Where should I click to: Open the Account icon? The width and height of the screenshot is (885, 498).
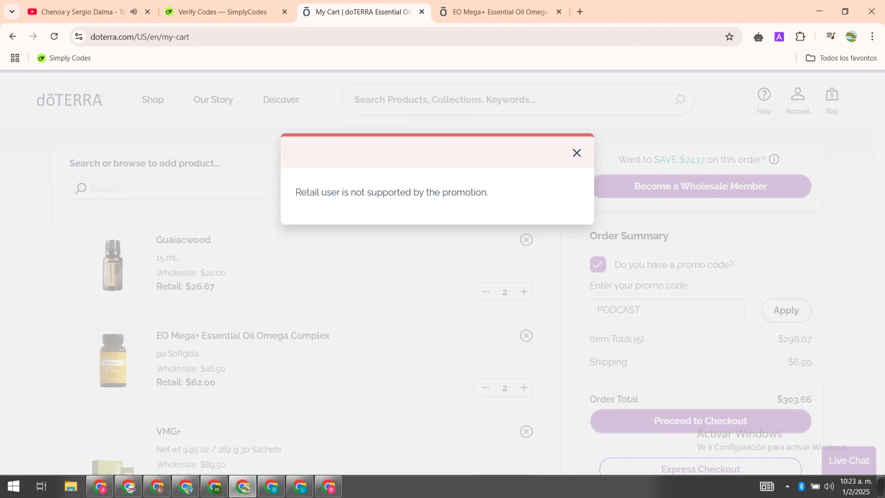(x=798, y=100)
